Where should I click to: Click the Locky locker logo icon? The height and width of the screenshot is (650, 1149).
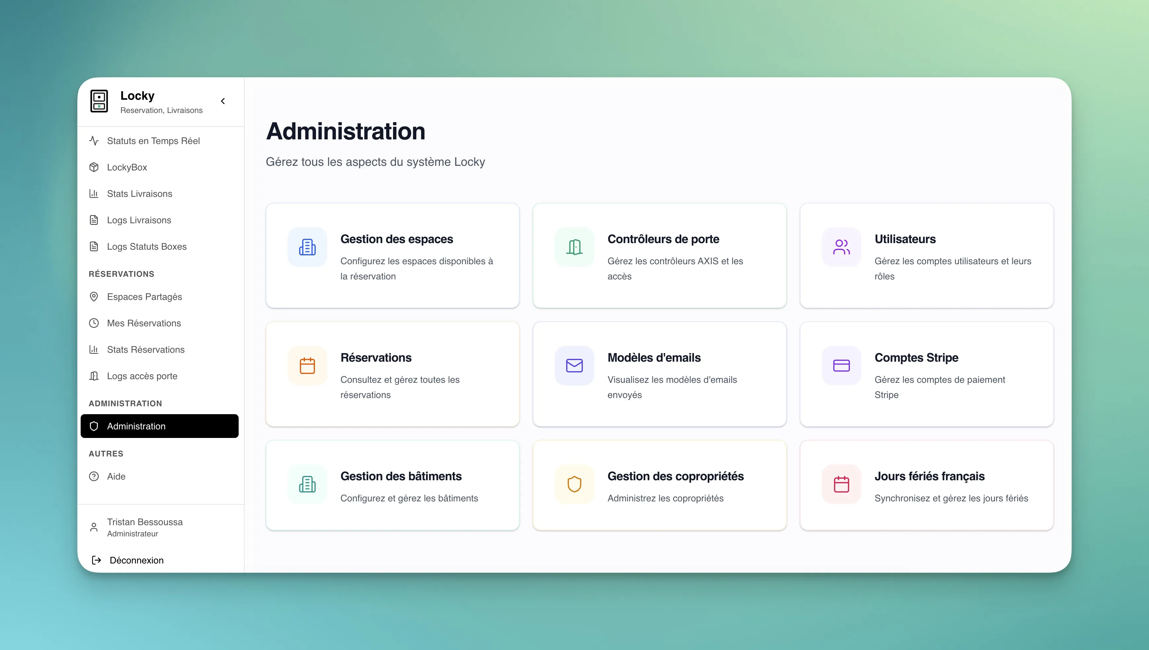[99, 101]
